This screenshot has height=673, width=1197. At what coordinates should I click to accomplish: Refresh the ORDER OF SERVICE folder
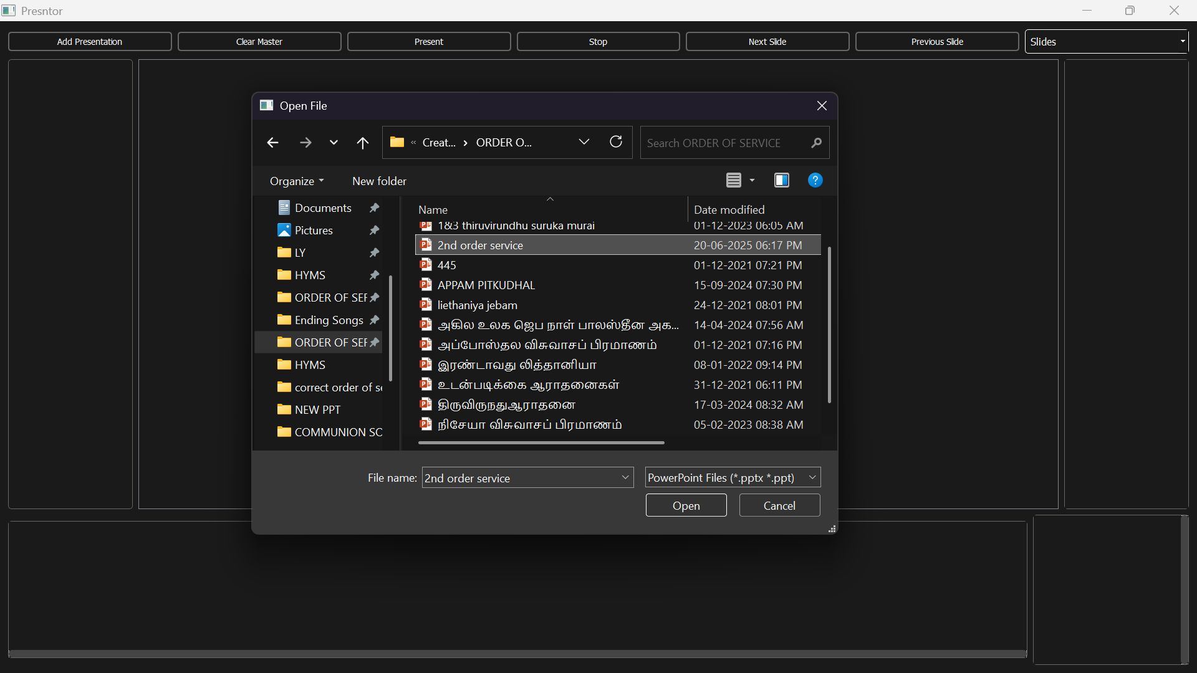point(616,142)
